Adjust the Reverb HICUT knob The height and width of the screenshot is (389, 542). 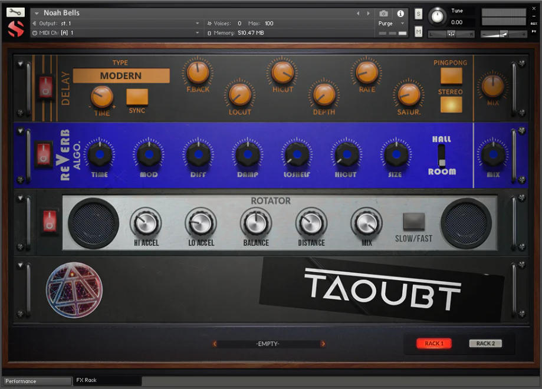point(346,154)
